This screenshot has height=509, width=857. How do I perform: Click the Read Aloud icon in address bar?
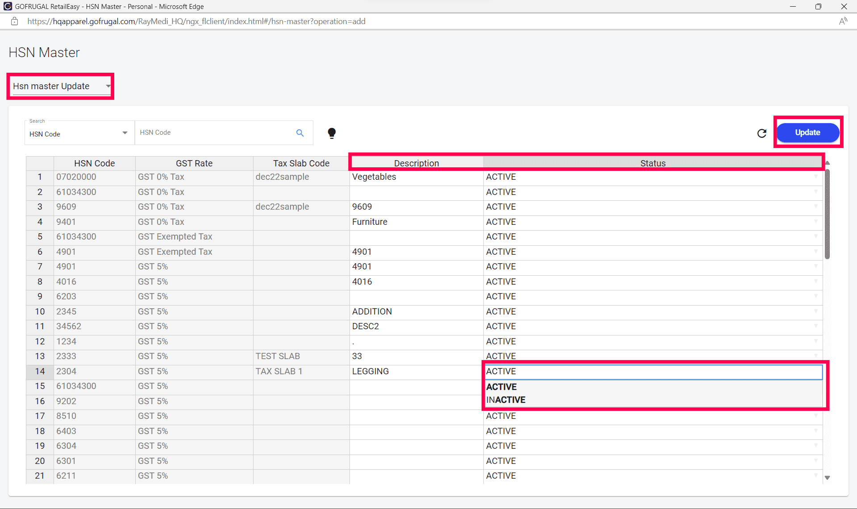(843, 21)
